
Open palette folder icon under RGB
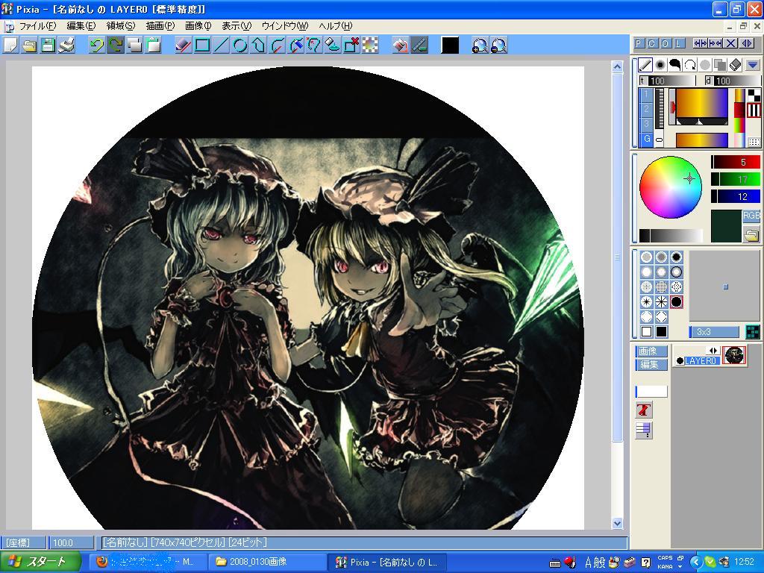[x=752, y=235]
